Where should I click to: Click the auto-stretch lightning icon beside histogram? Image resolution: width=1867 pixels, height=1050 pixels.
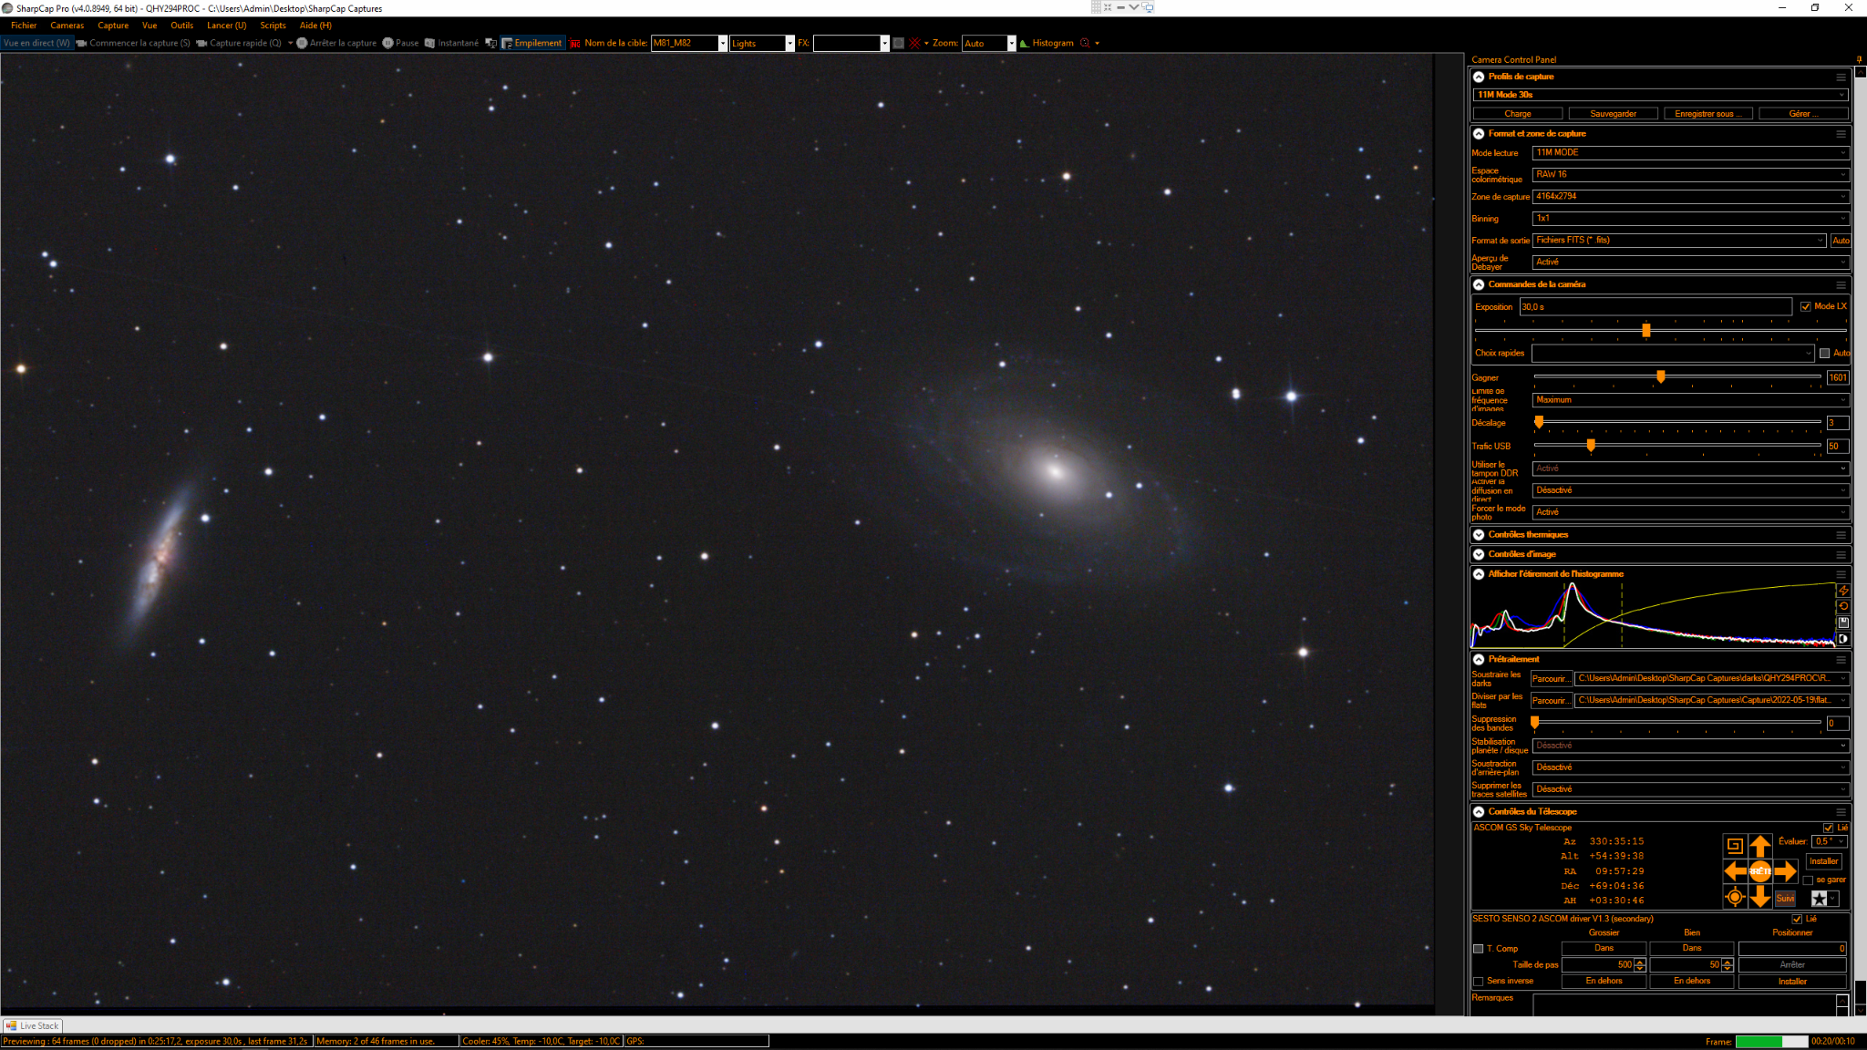(1843, 591)
